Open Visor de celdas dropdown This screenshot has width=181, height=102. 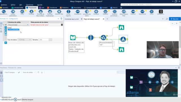tap(29, 73)
